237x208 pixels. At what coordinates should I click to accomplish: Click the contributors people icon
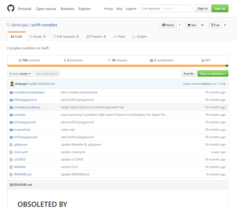[x=151, y=60]
